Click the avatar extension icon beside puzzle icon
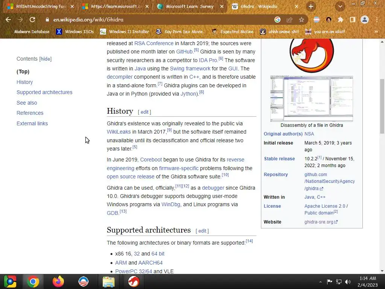Viewport: 385px width, 289px height. [329, 20]
